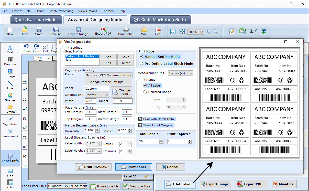309x191 pixels.
Task: Adjust the Rows spinner
Action: pos(129,144)
